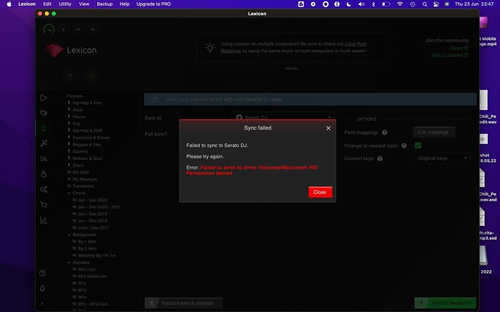Open the Chat on Discord link
Viewport: 500px width, 312px height.
449,55
